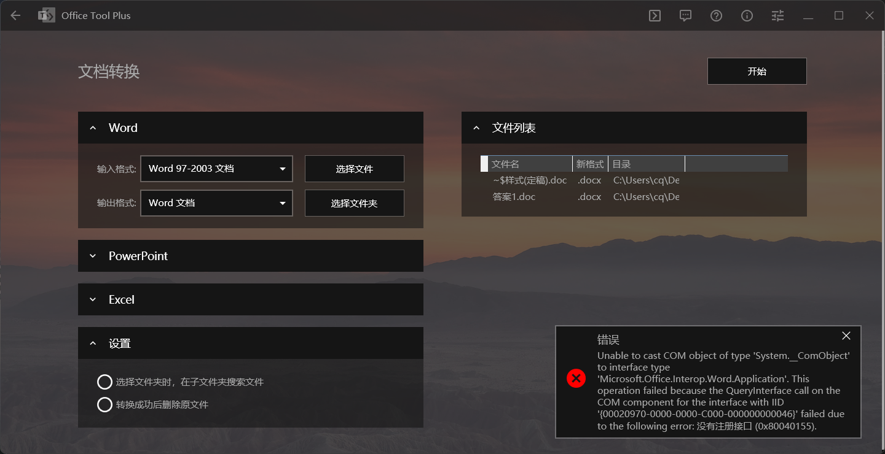885x454 pixels.
Task: Click the Office Tool Plus logo icon
Action: click(46, 15)
